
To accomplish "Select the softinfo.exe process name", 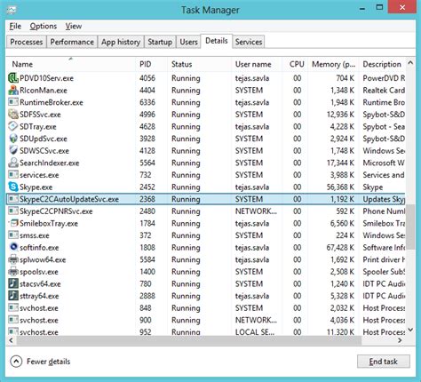I will coord(39,248).
